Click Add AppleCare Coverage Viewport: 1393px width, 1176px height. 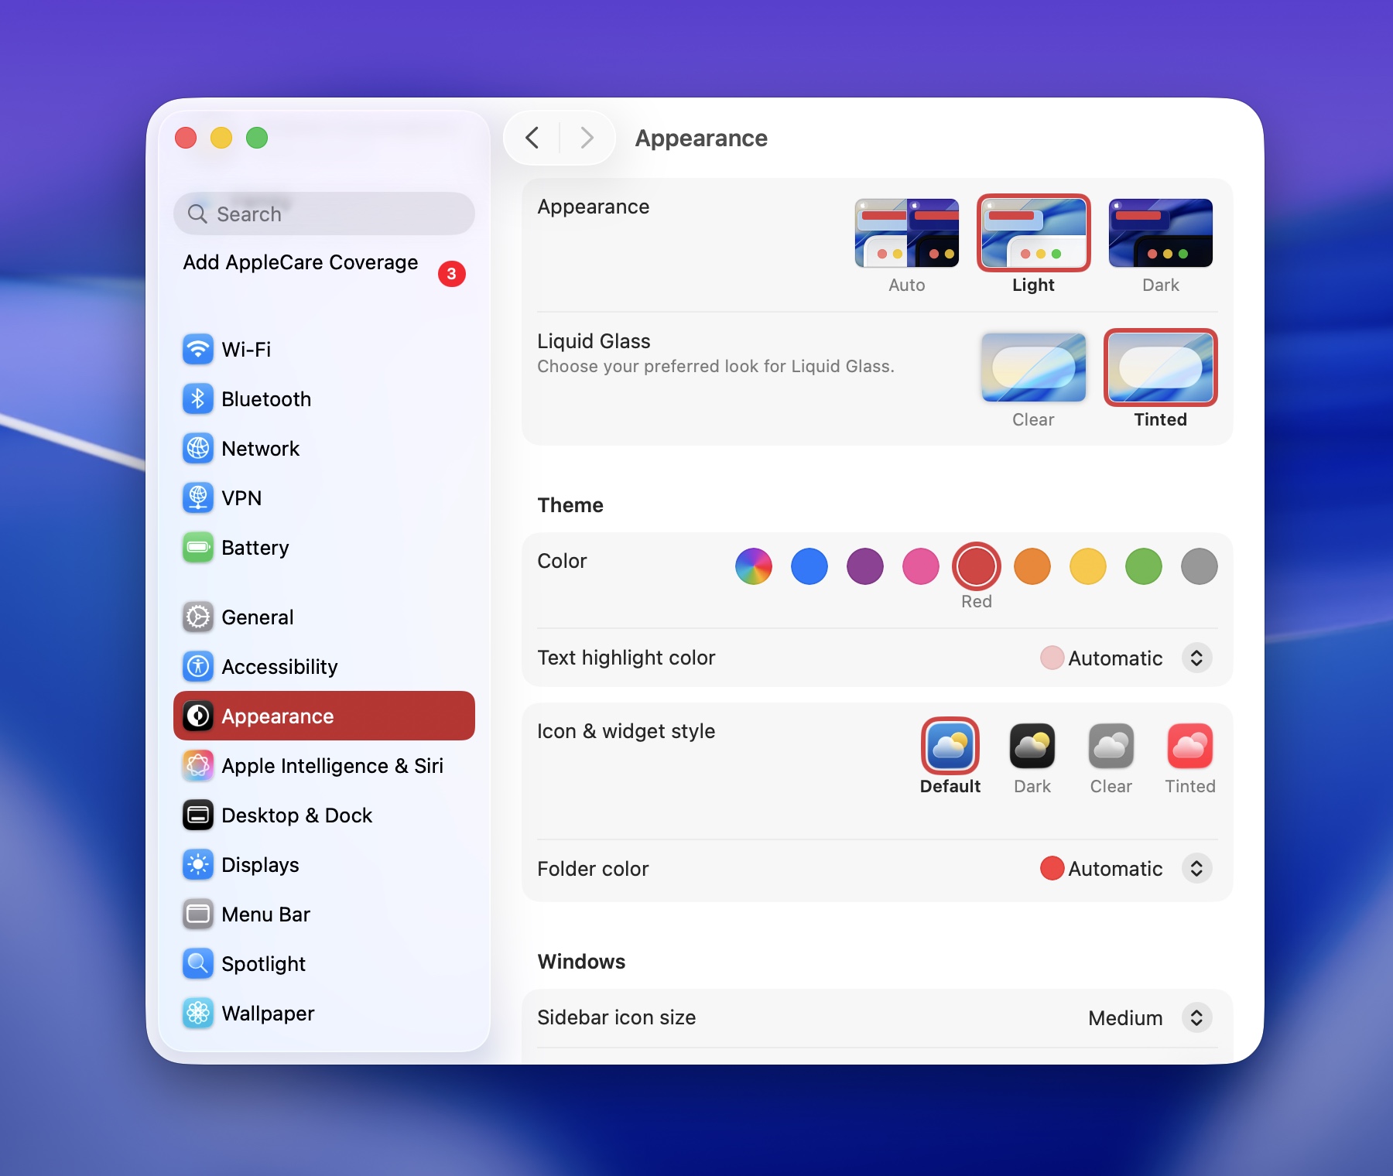[300, 263]
